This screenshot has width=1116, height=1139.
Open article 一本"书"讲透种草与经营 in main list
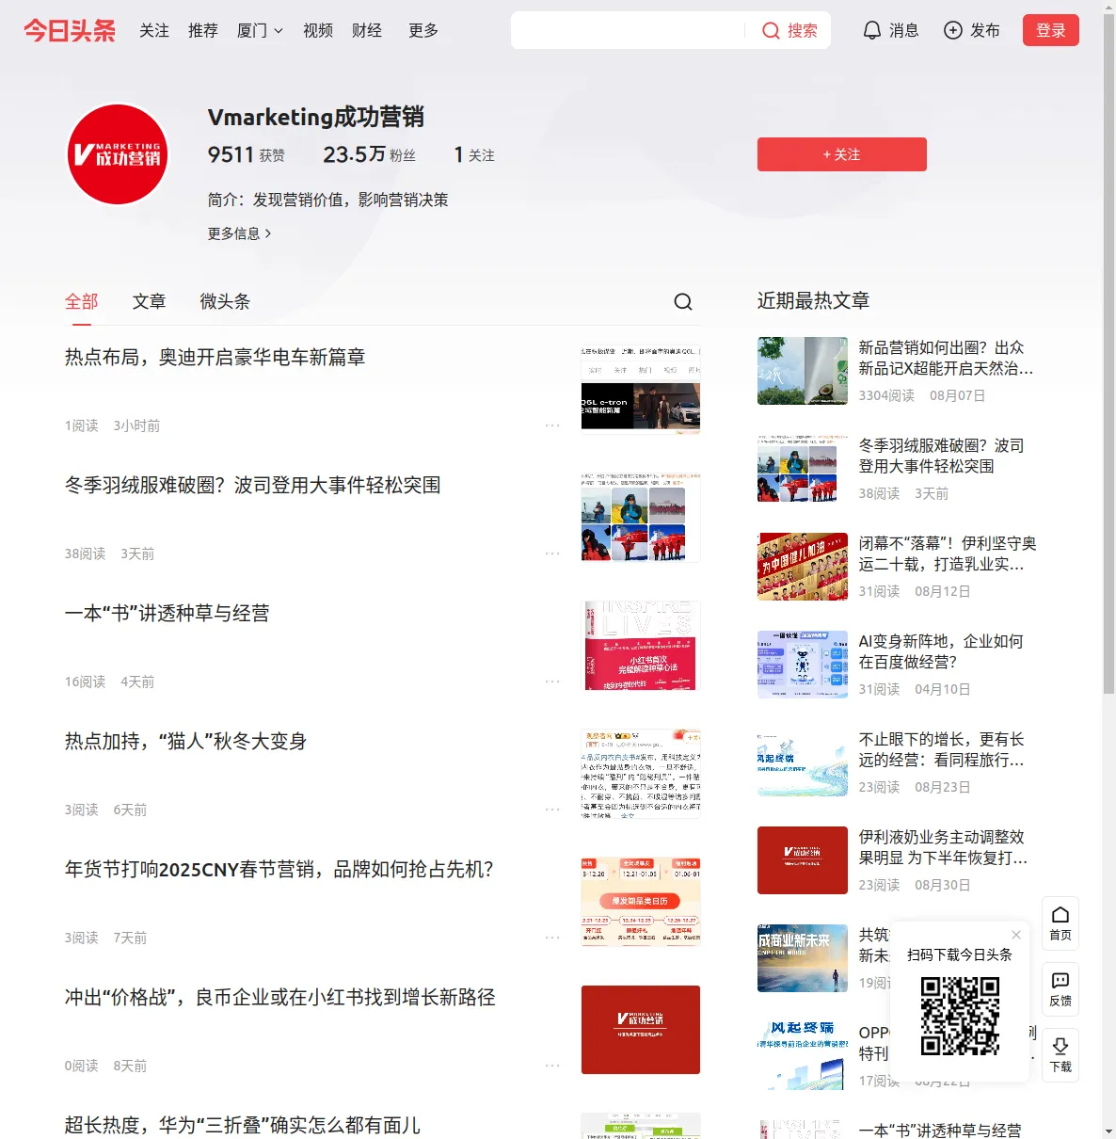(167, 614)
